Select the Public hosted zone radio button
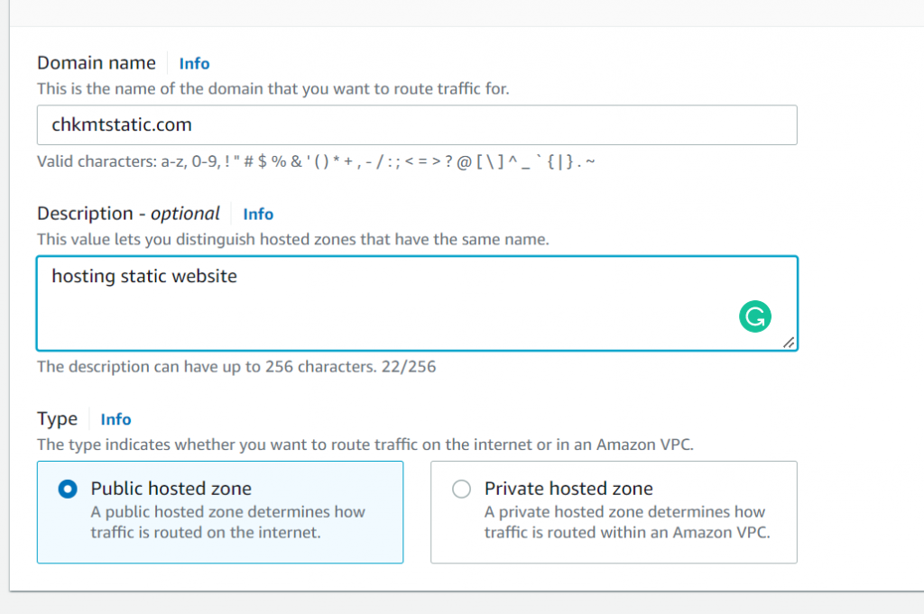Viewport: 924px width, 614px height. [x=66, y=488]
